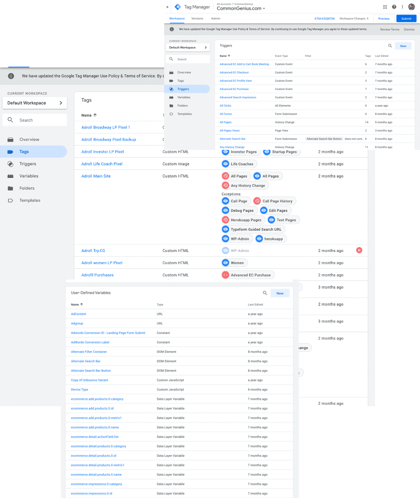Open the help question mark icon

(394, 7)
